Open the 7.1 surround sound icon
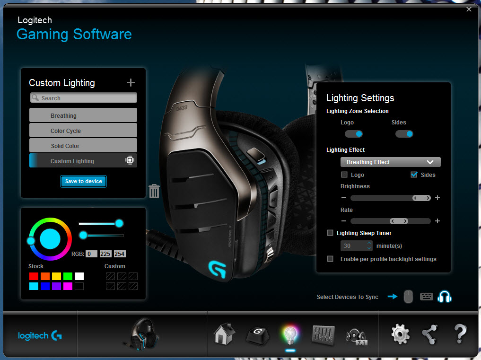 tap(356, 337)
